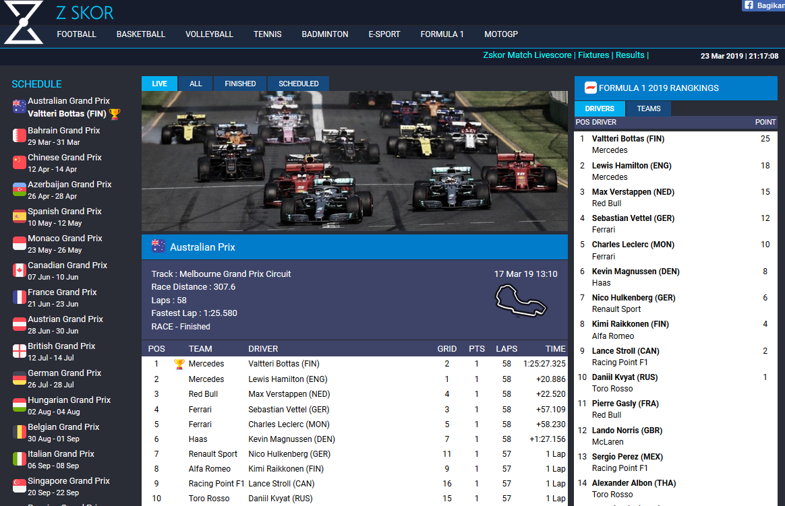Click the Facebook Bagikan share button
Viewport: 785px width, 506px height.
point(763,5)
